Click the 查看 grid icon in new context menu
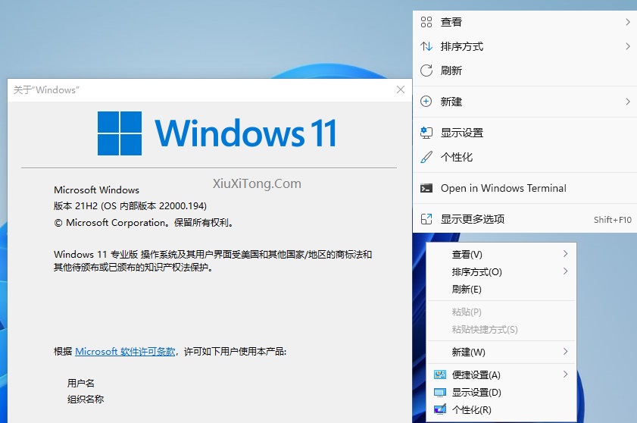Viewport: 637px width, 423px height. 426,22
